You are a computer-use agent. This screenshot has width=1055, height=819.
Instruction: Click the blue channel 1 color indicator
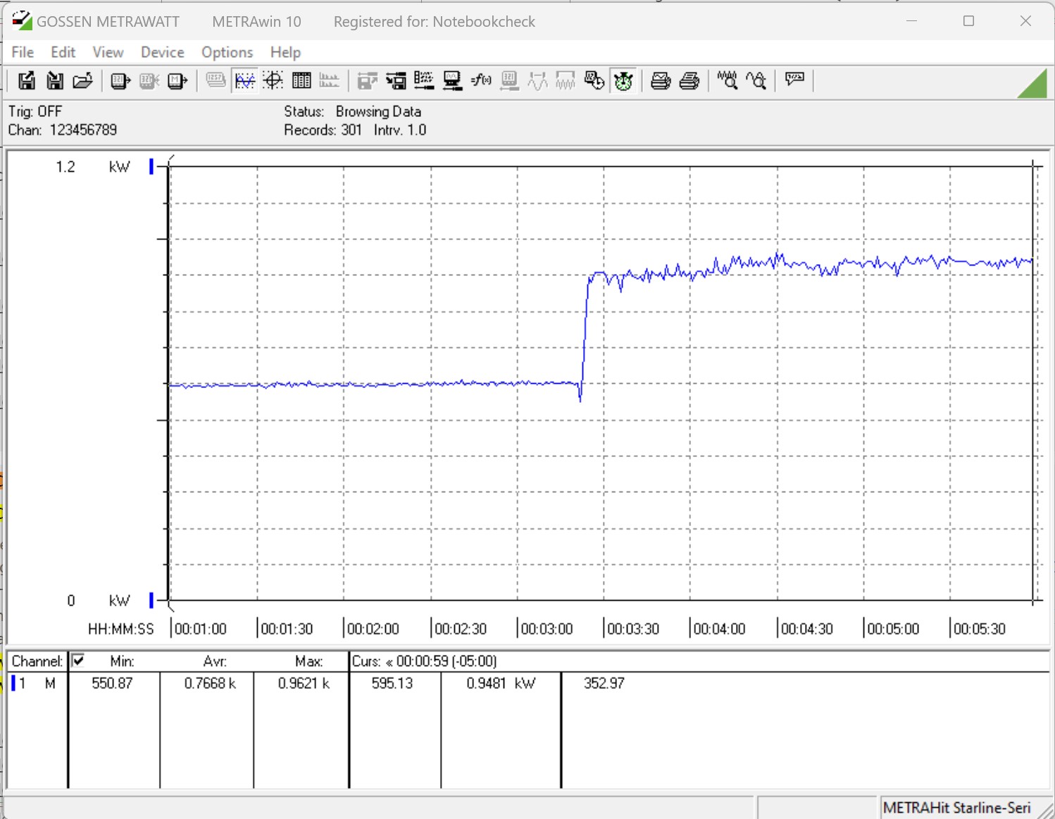click(13, 683)
